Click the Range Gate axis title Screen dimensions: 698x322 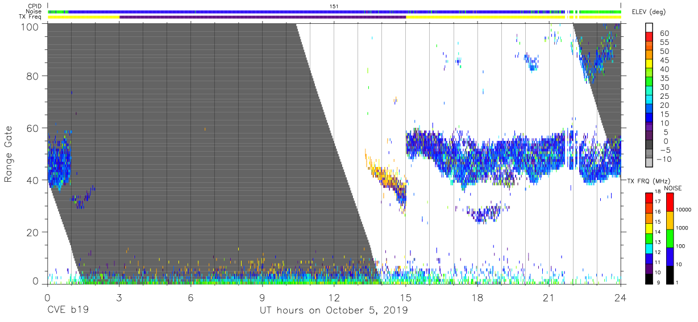(9, 154)
